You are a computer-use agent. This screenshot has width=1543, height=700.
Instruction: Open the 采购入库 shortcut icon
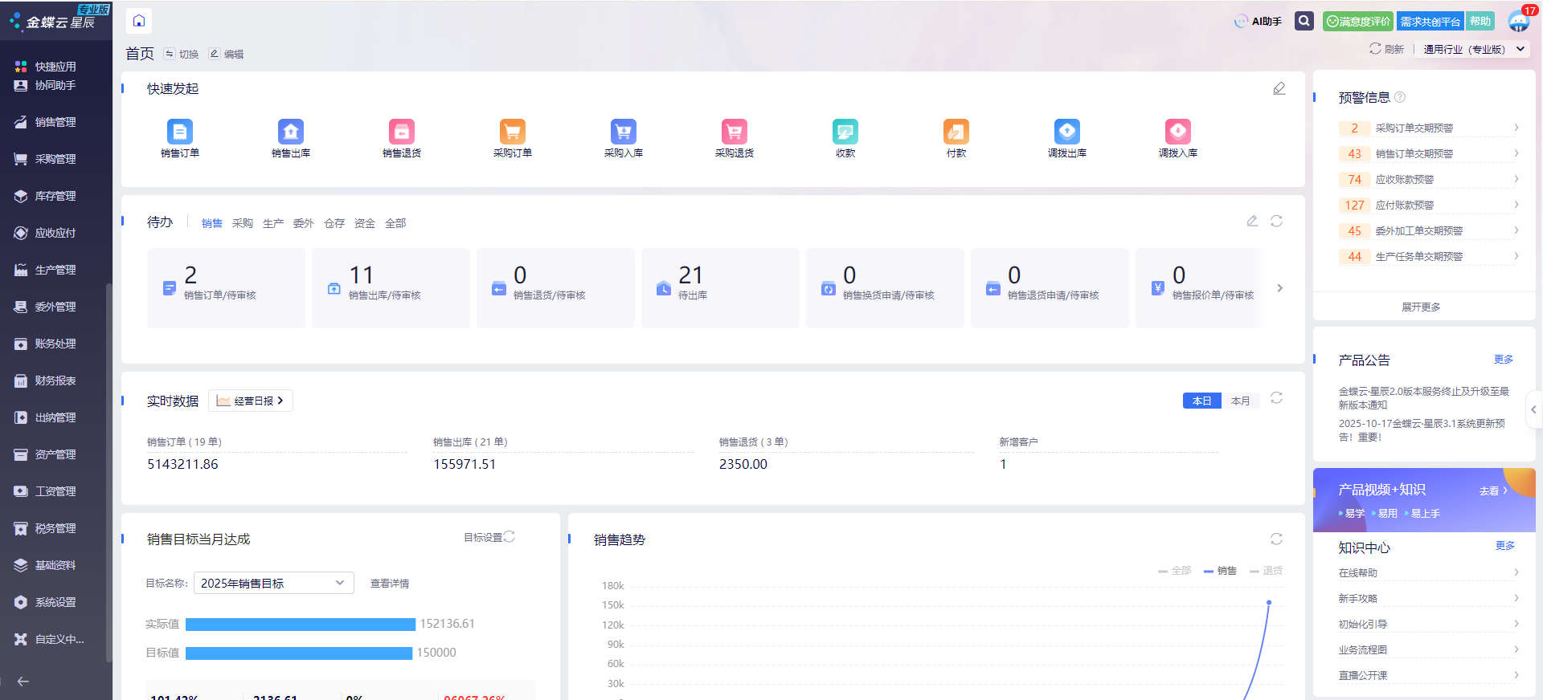pos(623,132)
